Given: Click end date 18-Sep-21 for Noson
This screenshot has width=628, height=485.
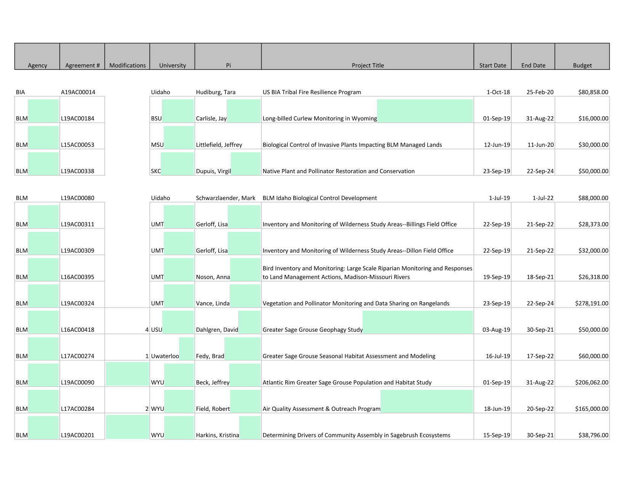Looking at the screenshot, I should [x=540, y=277].
